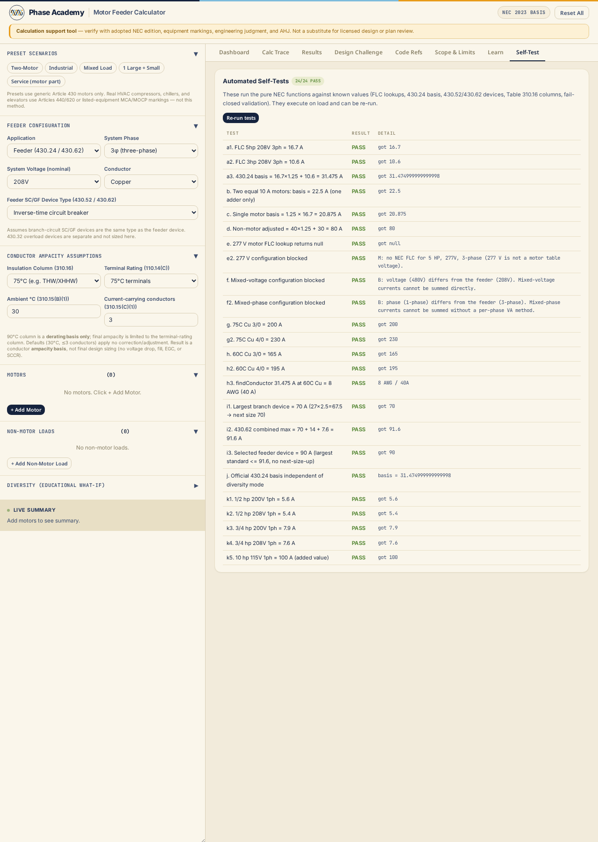
Task: Click the Live Summary heading
Action: (35, 510)
